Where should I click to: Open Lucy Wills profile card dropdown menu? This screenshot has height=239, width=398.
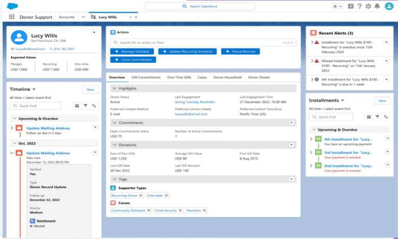94,33
